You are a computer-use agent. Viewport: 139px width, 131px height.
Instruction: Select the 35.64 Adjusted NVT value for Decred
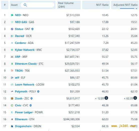134,36
